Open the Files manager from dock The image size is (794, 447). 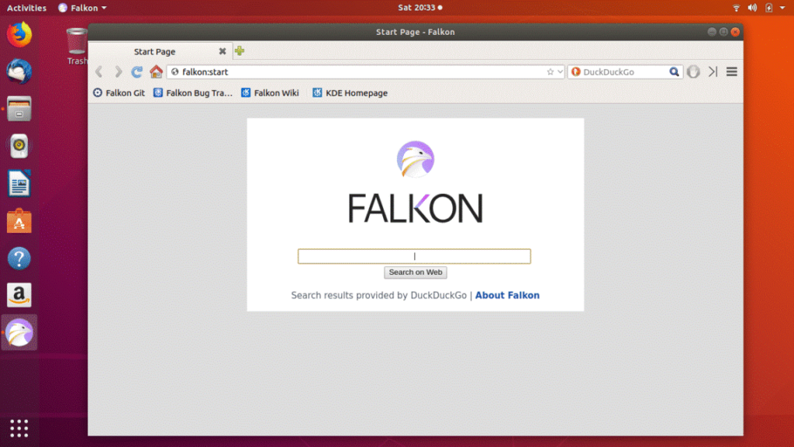point(19,109)
